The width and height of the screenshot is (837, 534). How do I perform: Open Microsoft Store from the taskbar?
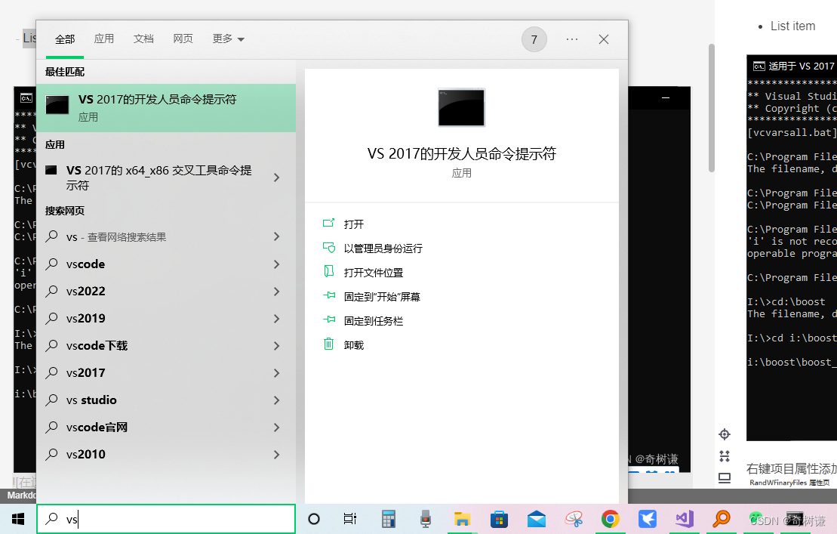click(499, 519)
